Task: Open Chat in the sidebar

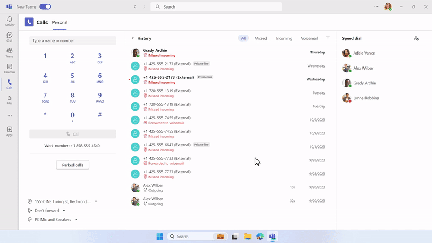Action: tap(9, 37)
